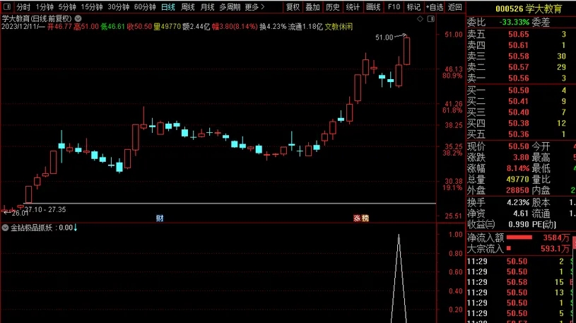Click the 涨榜 marker under the chart
This screenshot has height=323, width=576.
[361, 218]
